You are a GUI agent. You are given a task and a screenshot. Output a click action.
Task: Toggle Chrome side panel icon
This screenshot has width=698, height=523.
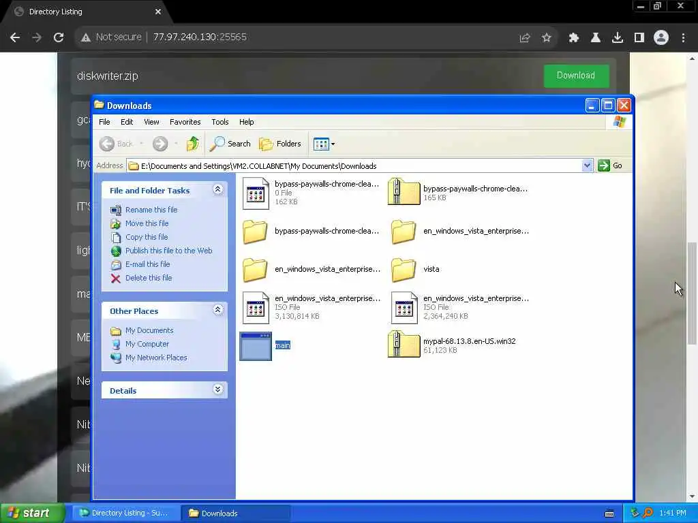coord(639,38)
